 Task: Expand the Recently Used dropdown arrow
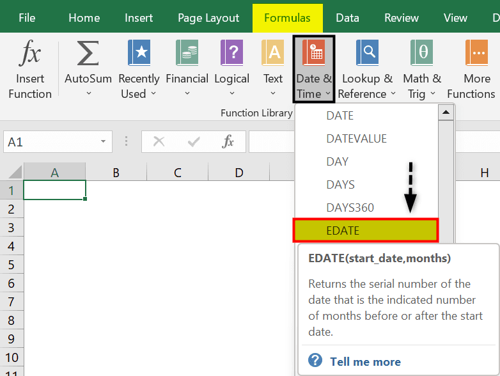(153, 93)
